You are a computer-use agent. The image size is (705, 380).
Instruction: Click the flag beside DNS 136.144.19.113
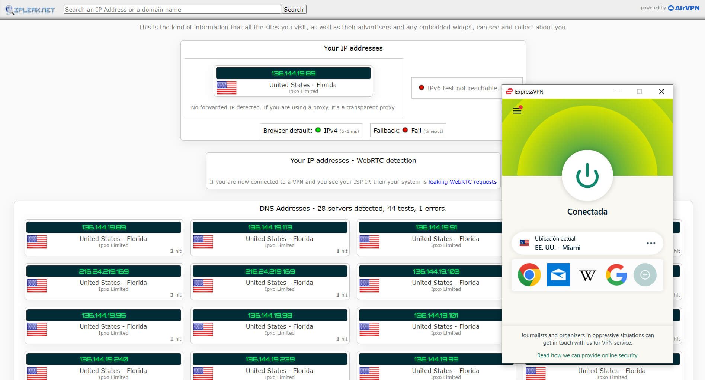[203, 242]
